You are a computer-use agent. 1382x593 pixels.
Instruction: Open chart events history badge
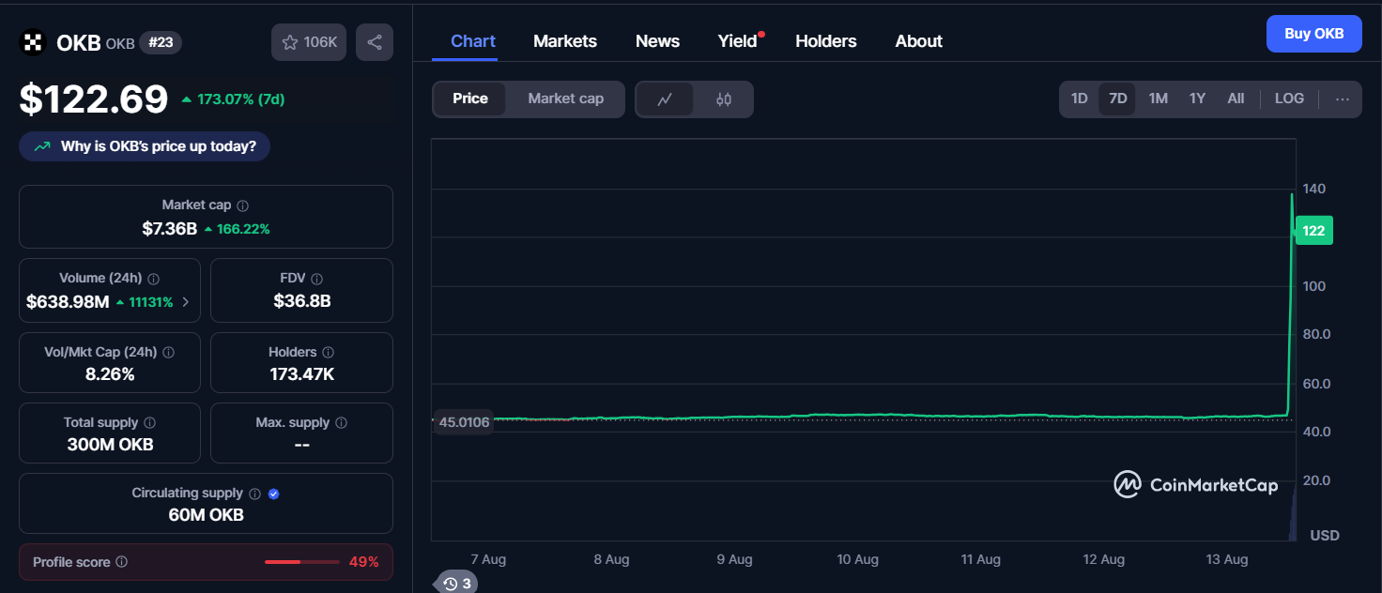pos(457,584)
